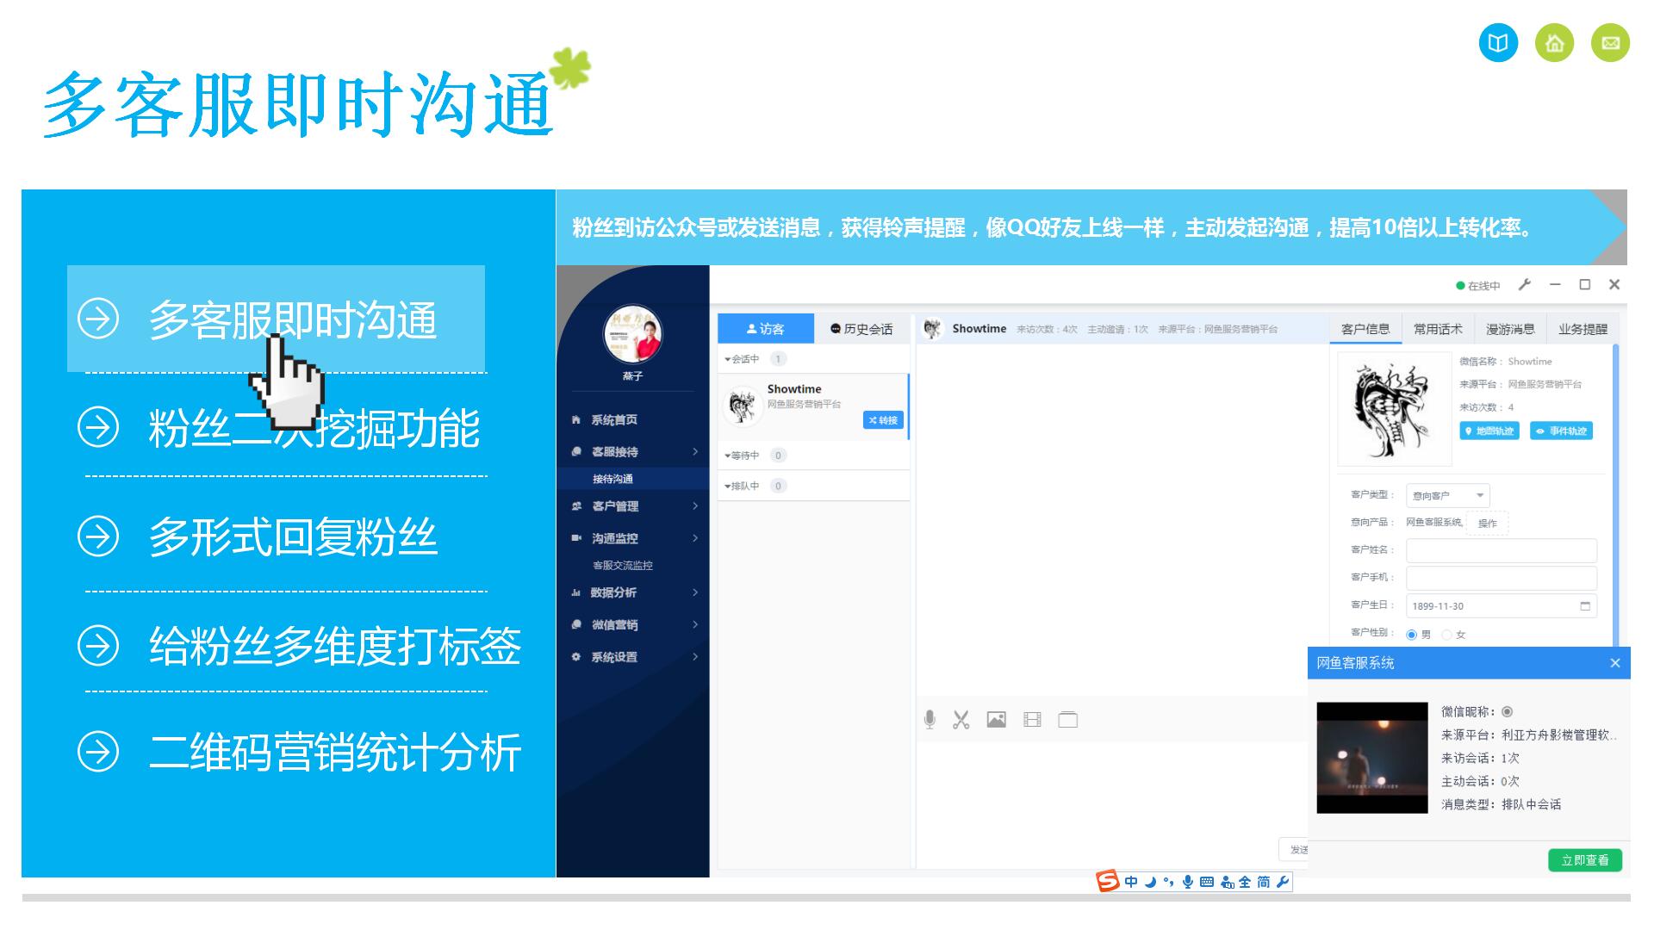The image size is (1654, 930).
Task: Select the 多客服即时沟通 slide menu item
Action: (276, 319)
